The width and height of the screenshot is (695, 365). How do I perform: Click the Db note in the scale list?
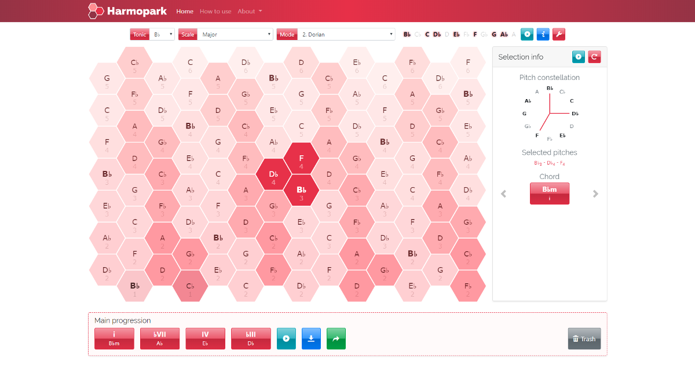(x=437, y=34)
